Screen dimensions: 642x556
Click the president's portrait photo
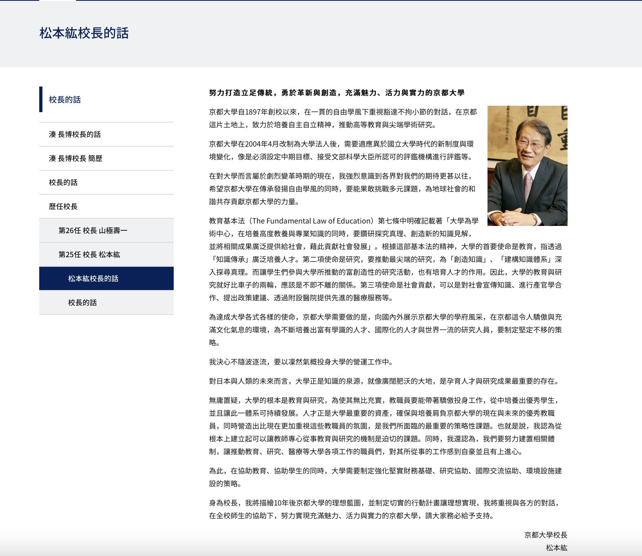pyautogui.click(x=527, y=166)
